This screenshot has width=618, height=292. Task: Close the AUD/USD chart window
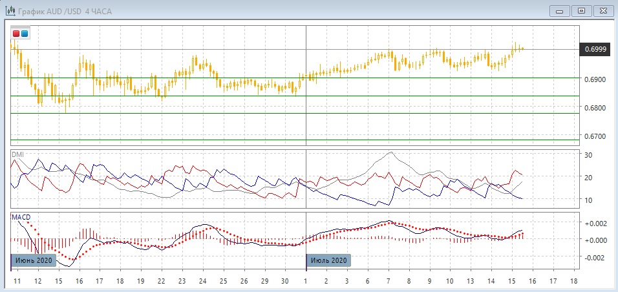tap(602, 10)
